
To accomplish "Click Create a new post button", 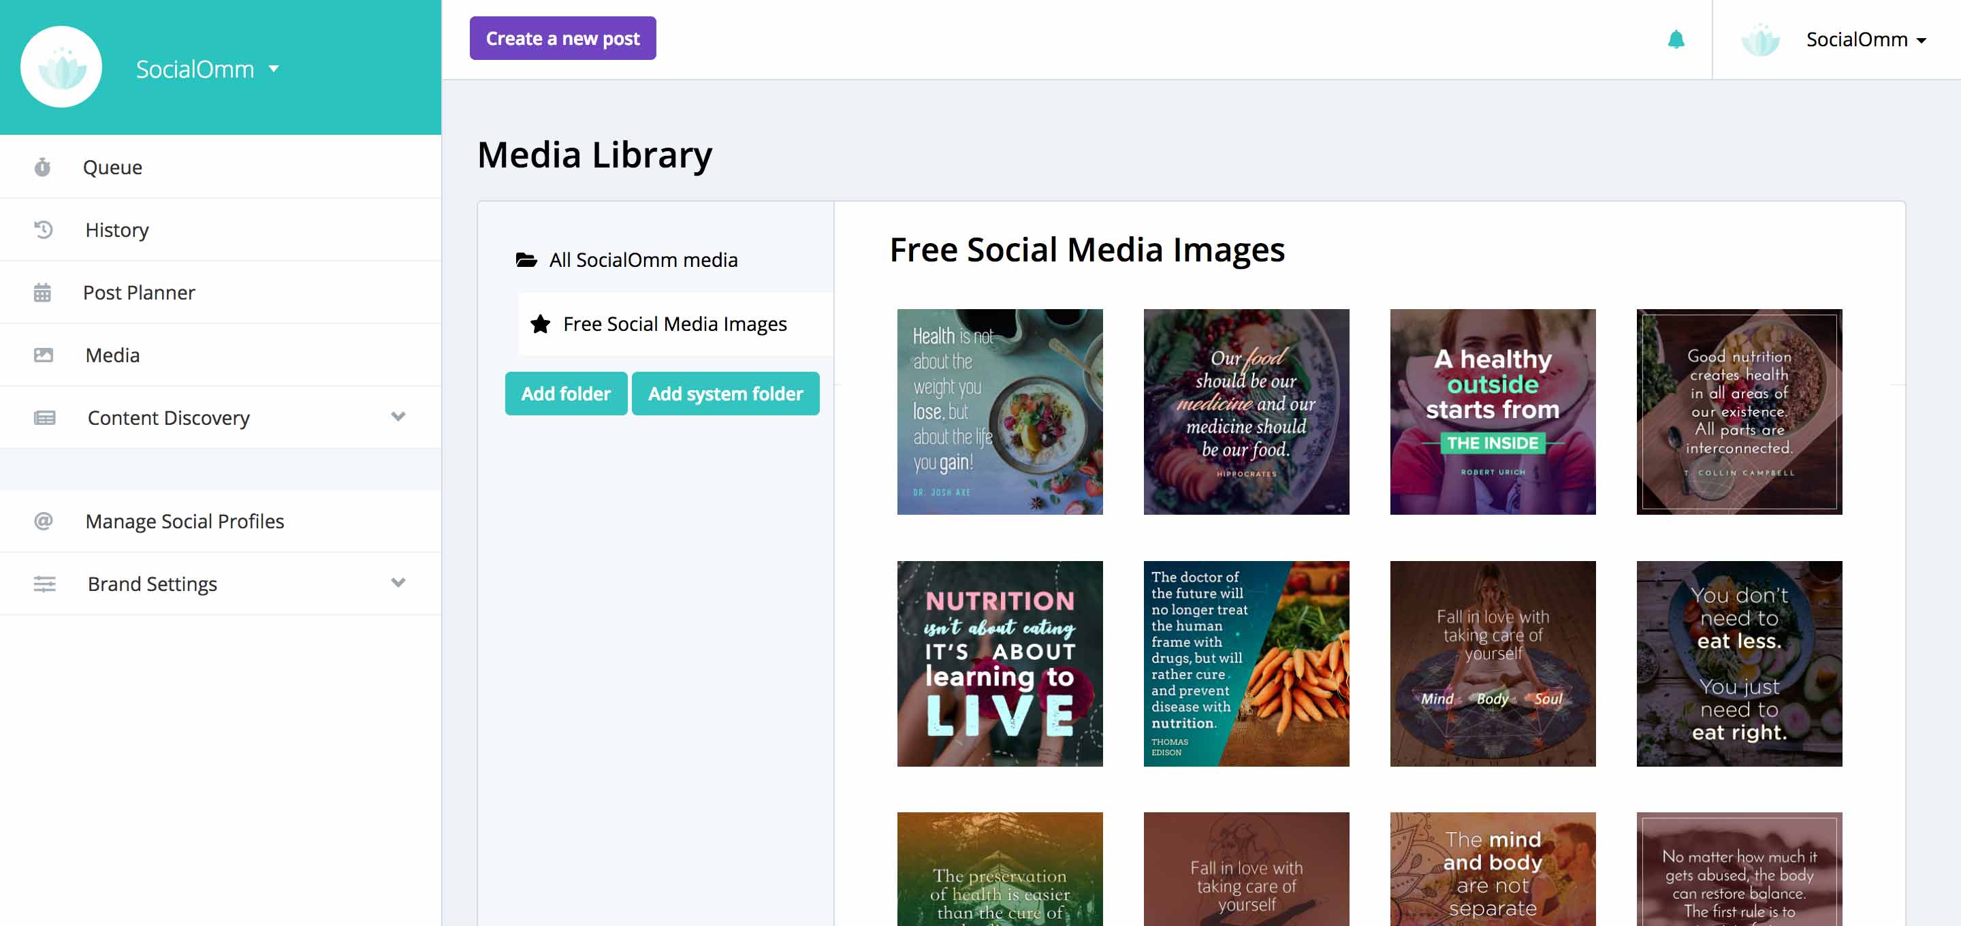I will coord(562,38).
